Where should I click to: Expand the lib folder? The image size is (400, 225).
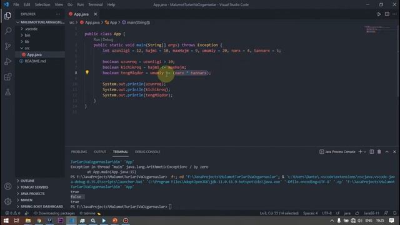pyautogui.click(x=27, y=42)
